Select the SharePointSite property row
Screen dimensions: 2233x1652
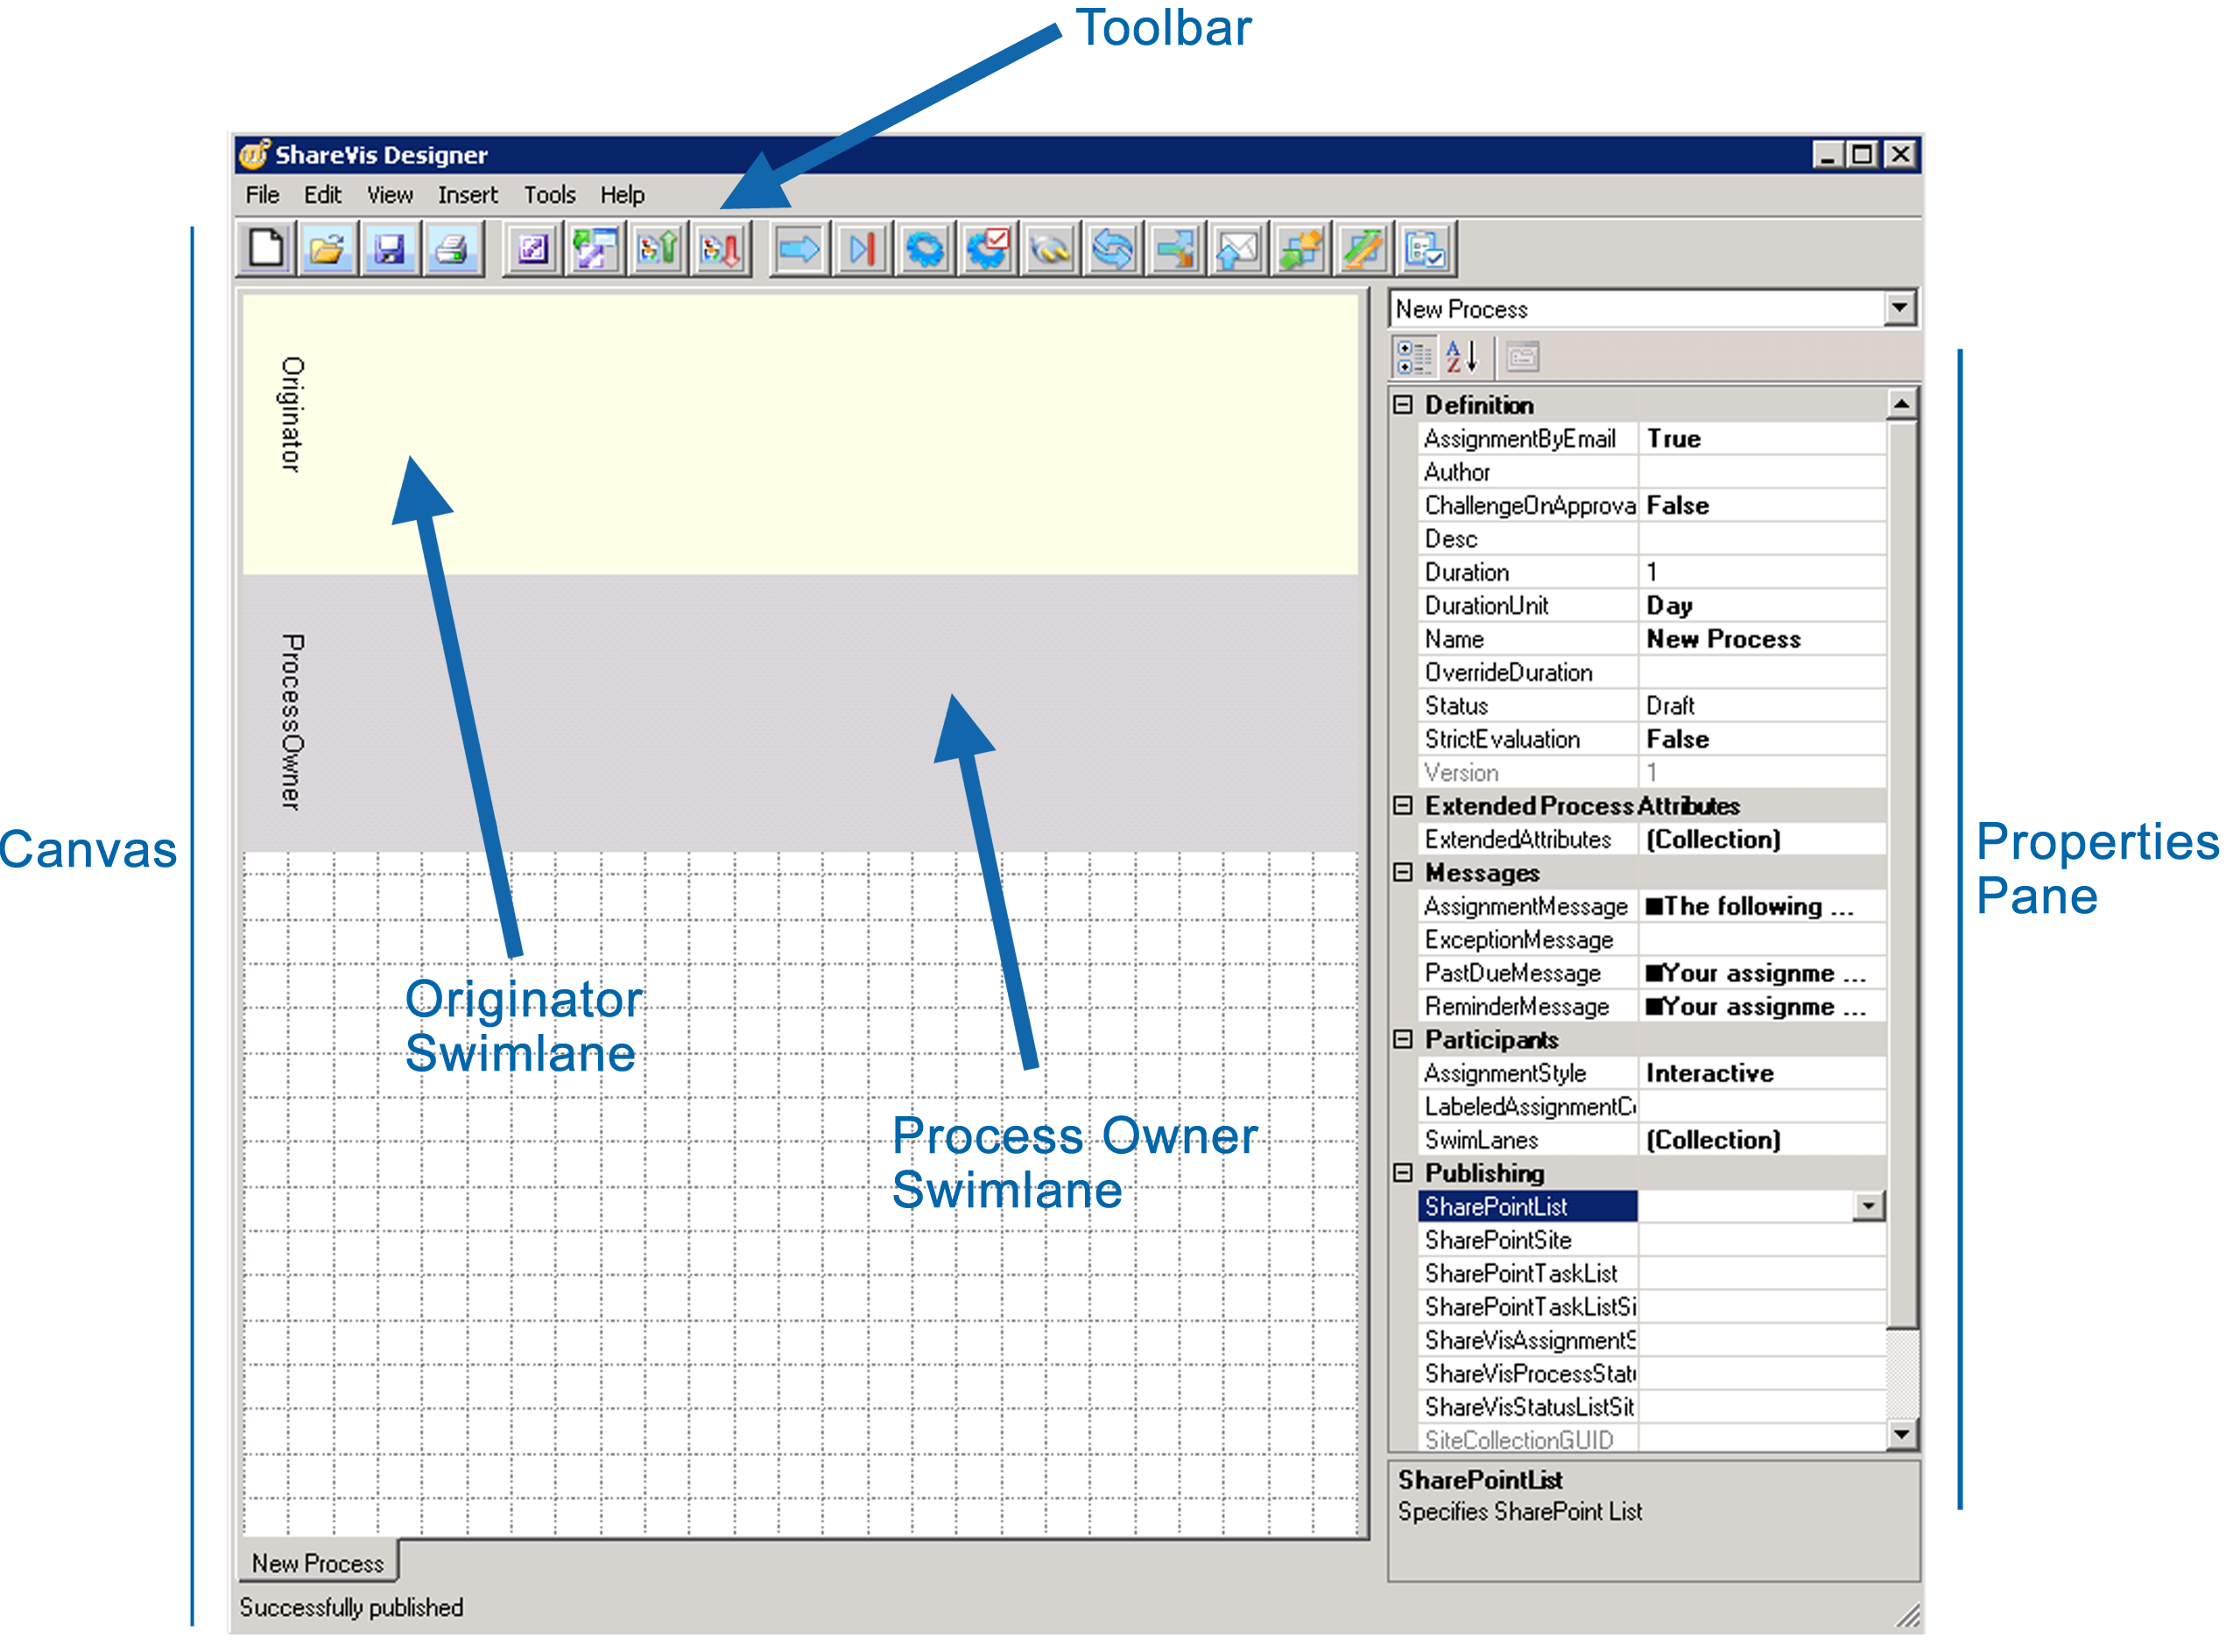(x=1652, y=1240)
